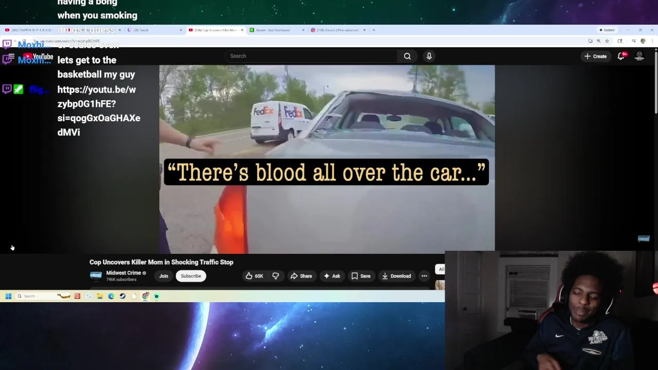The height and width of the screenshot is (370, 658).
Task: Open the red app icon on taskbar
Action: [77, 296]
